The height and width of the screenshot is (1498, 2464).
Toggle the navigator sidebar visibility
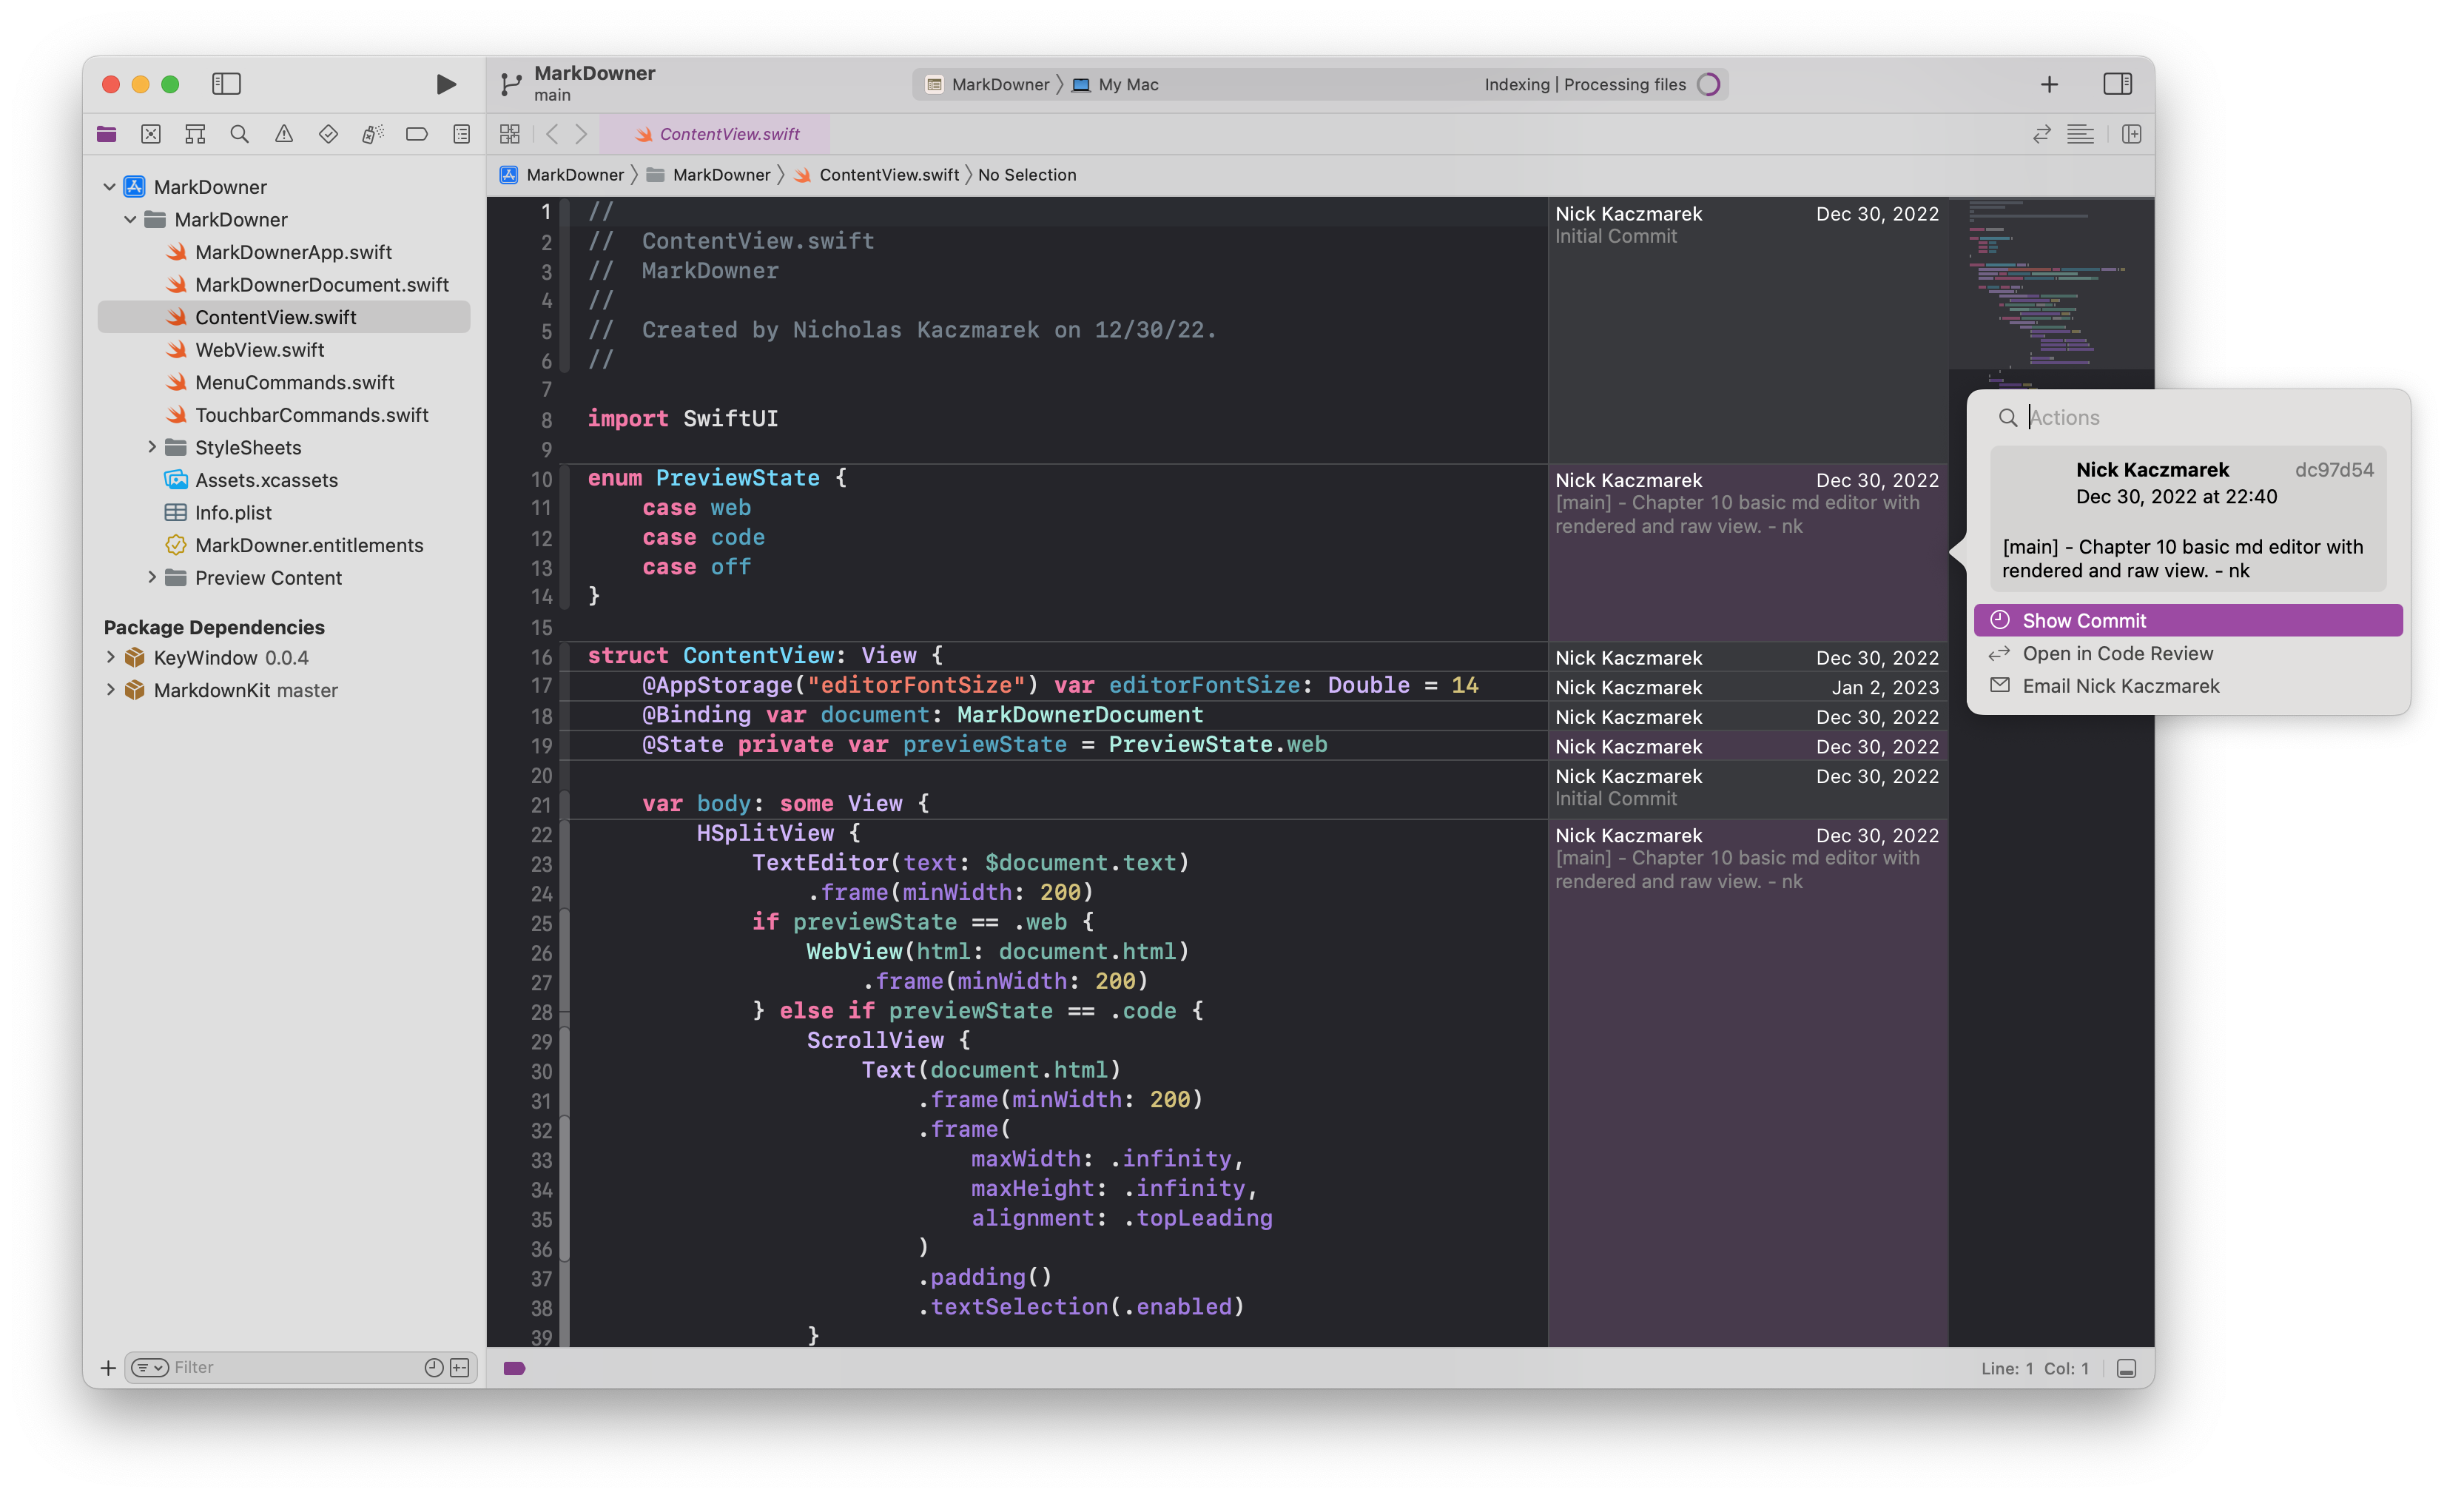[x=226, y=84]
